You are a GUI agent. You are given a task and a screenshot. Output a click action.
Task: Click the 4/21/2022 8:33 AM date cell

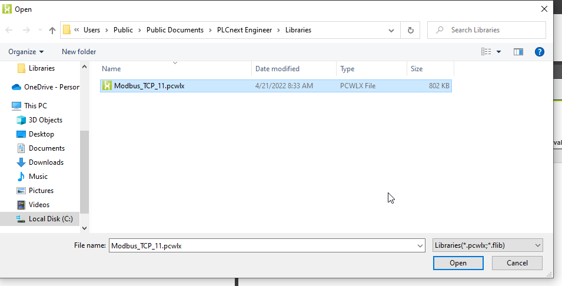[284, 86]
